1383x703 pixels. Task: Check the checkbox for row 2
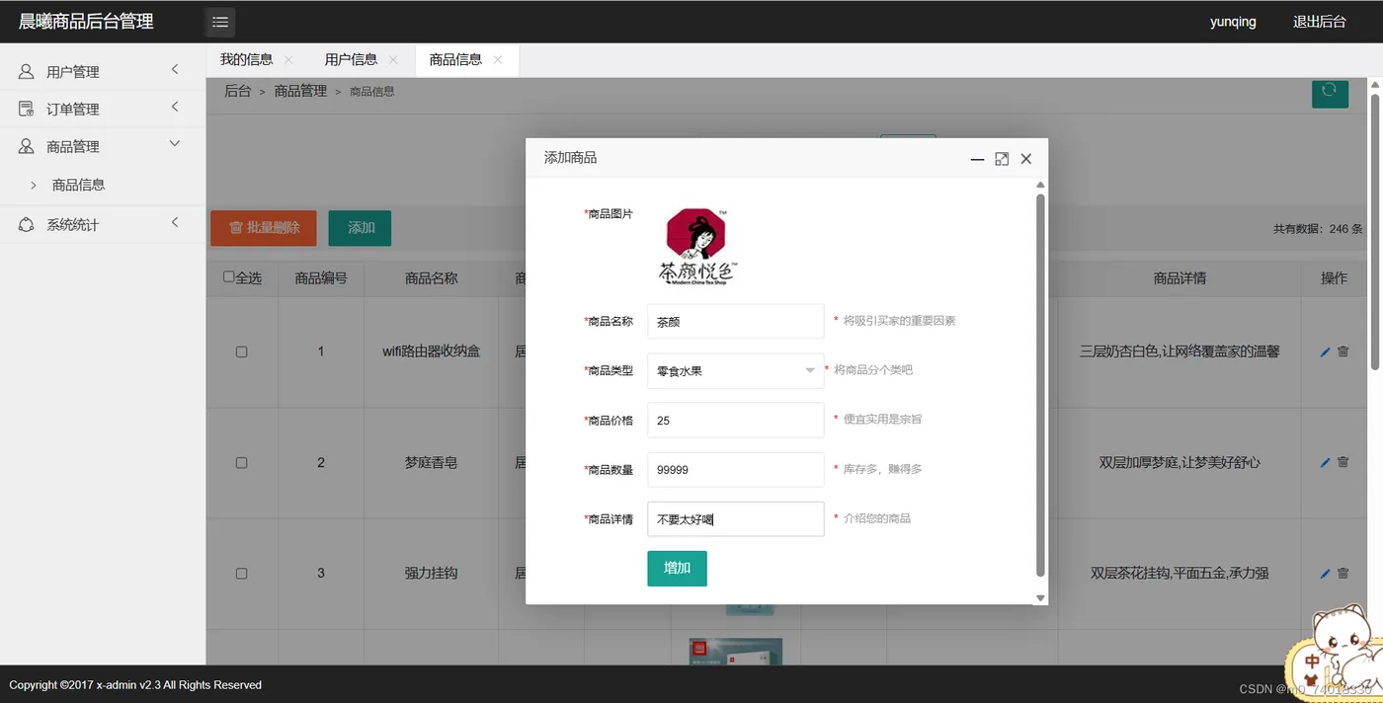pos(241,462)
